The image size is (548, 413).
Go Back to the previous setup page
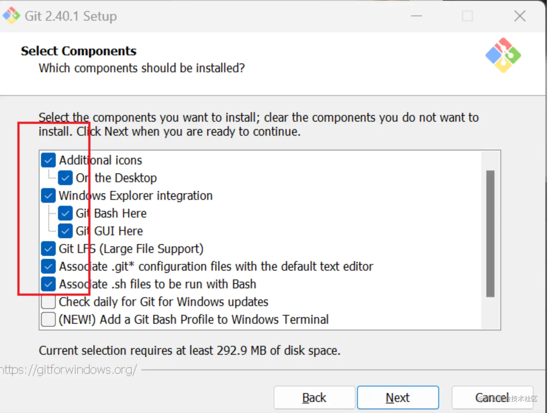[314, 398]
